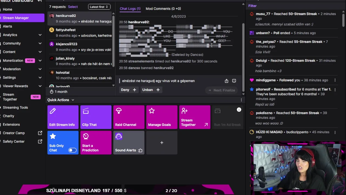The width and height of the screenshot is (346, 195).
Task: Start a Prediction quick action
Action: [x=96, y=142]
